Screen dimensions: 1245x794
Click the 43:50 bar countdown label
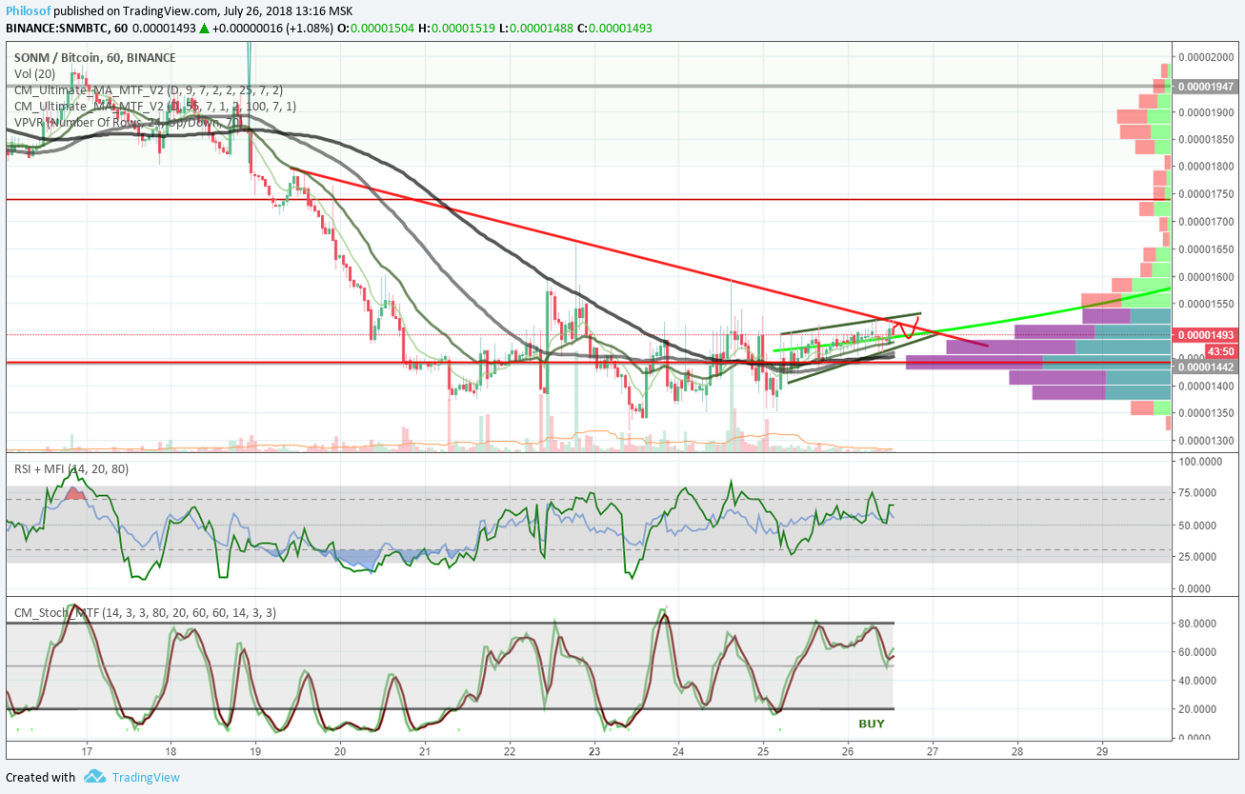coord(1220,351)
